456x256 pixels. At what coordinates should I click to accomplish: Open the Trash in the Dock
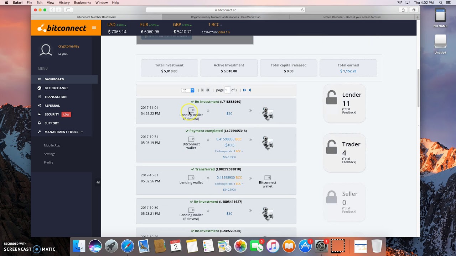(x=377, y=246)
